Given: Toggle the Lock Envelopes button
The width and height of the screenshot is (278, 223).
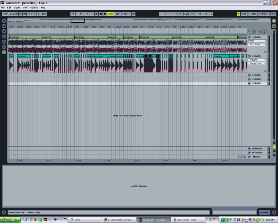Looking at the screenshot, I should (x=264, y=32).
